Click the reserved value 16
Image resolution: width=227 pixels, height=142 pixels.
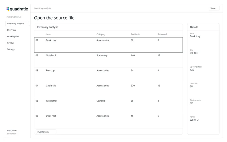pyautogui.click(x=159, y=86)
